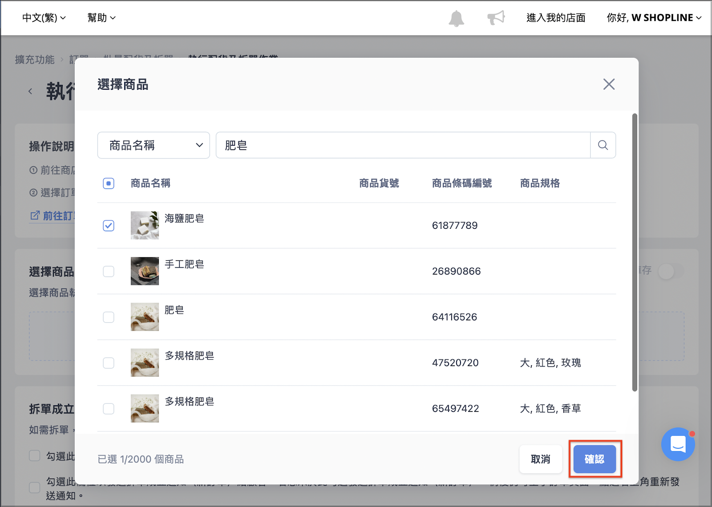This screenshot has width=712, height=507.
Task: Click the 肥皂 product thumbnail, barcode 64116526
Action: click(x=145, y=317)
